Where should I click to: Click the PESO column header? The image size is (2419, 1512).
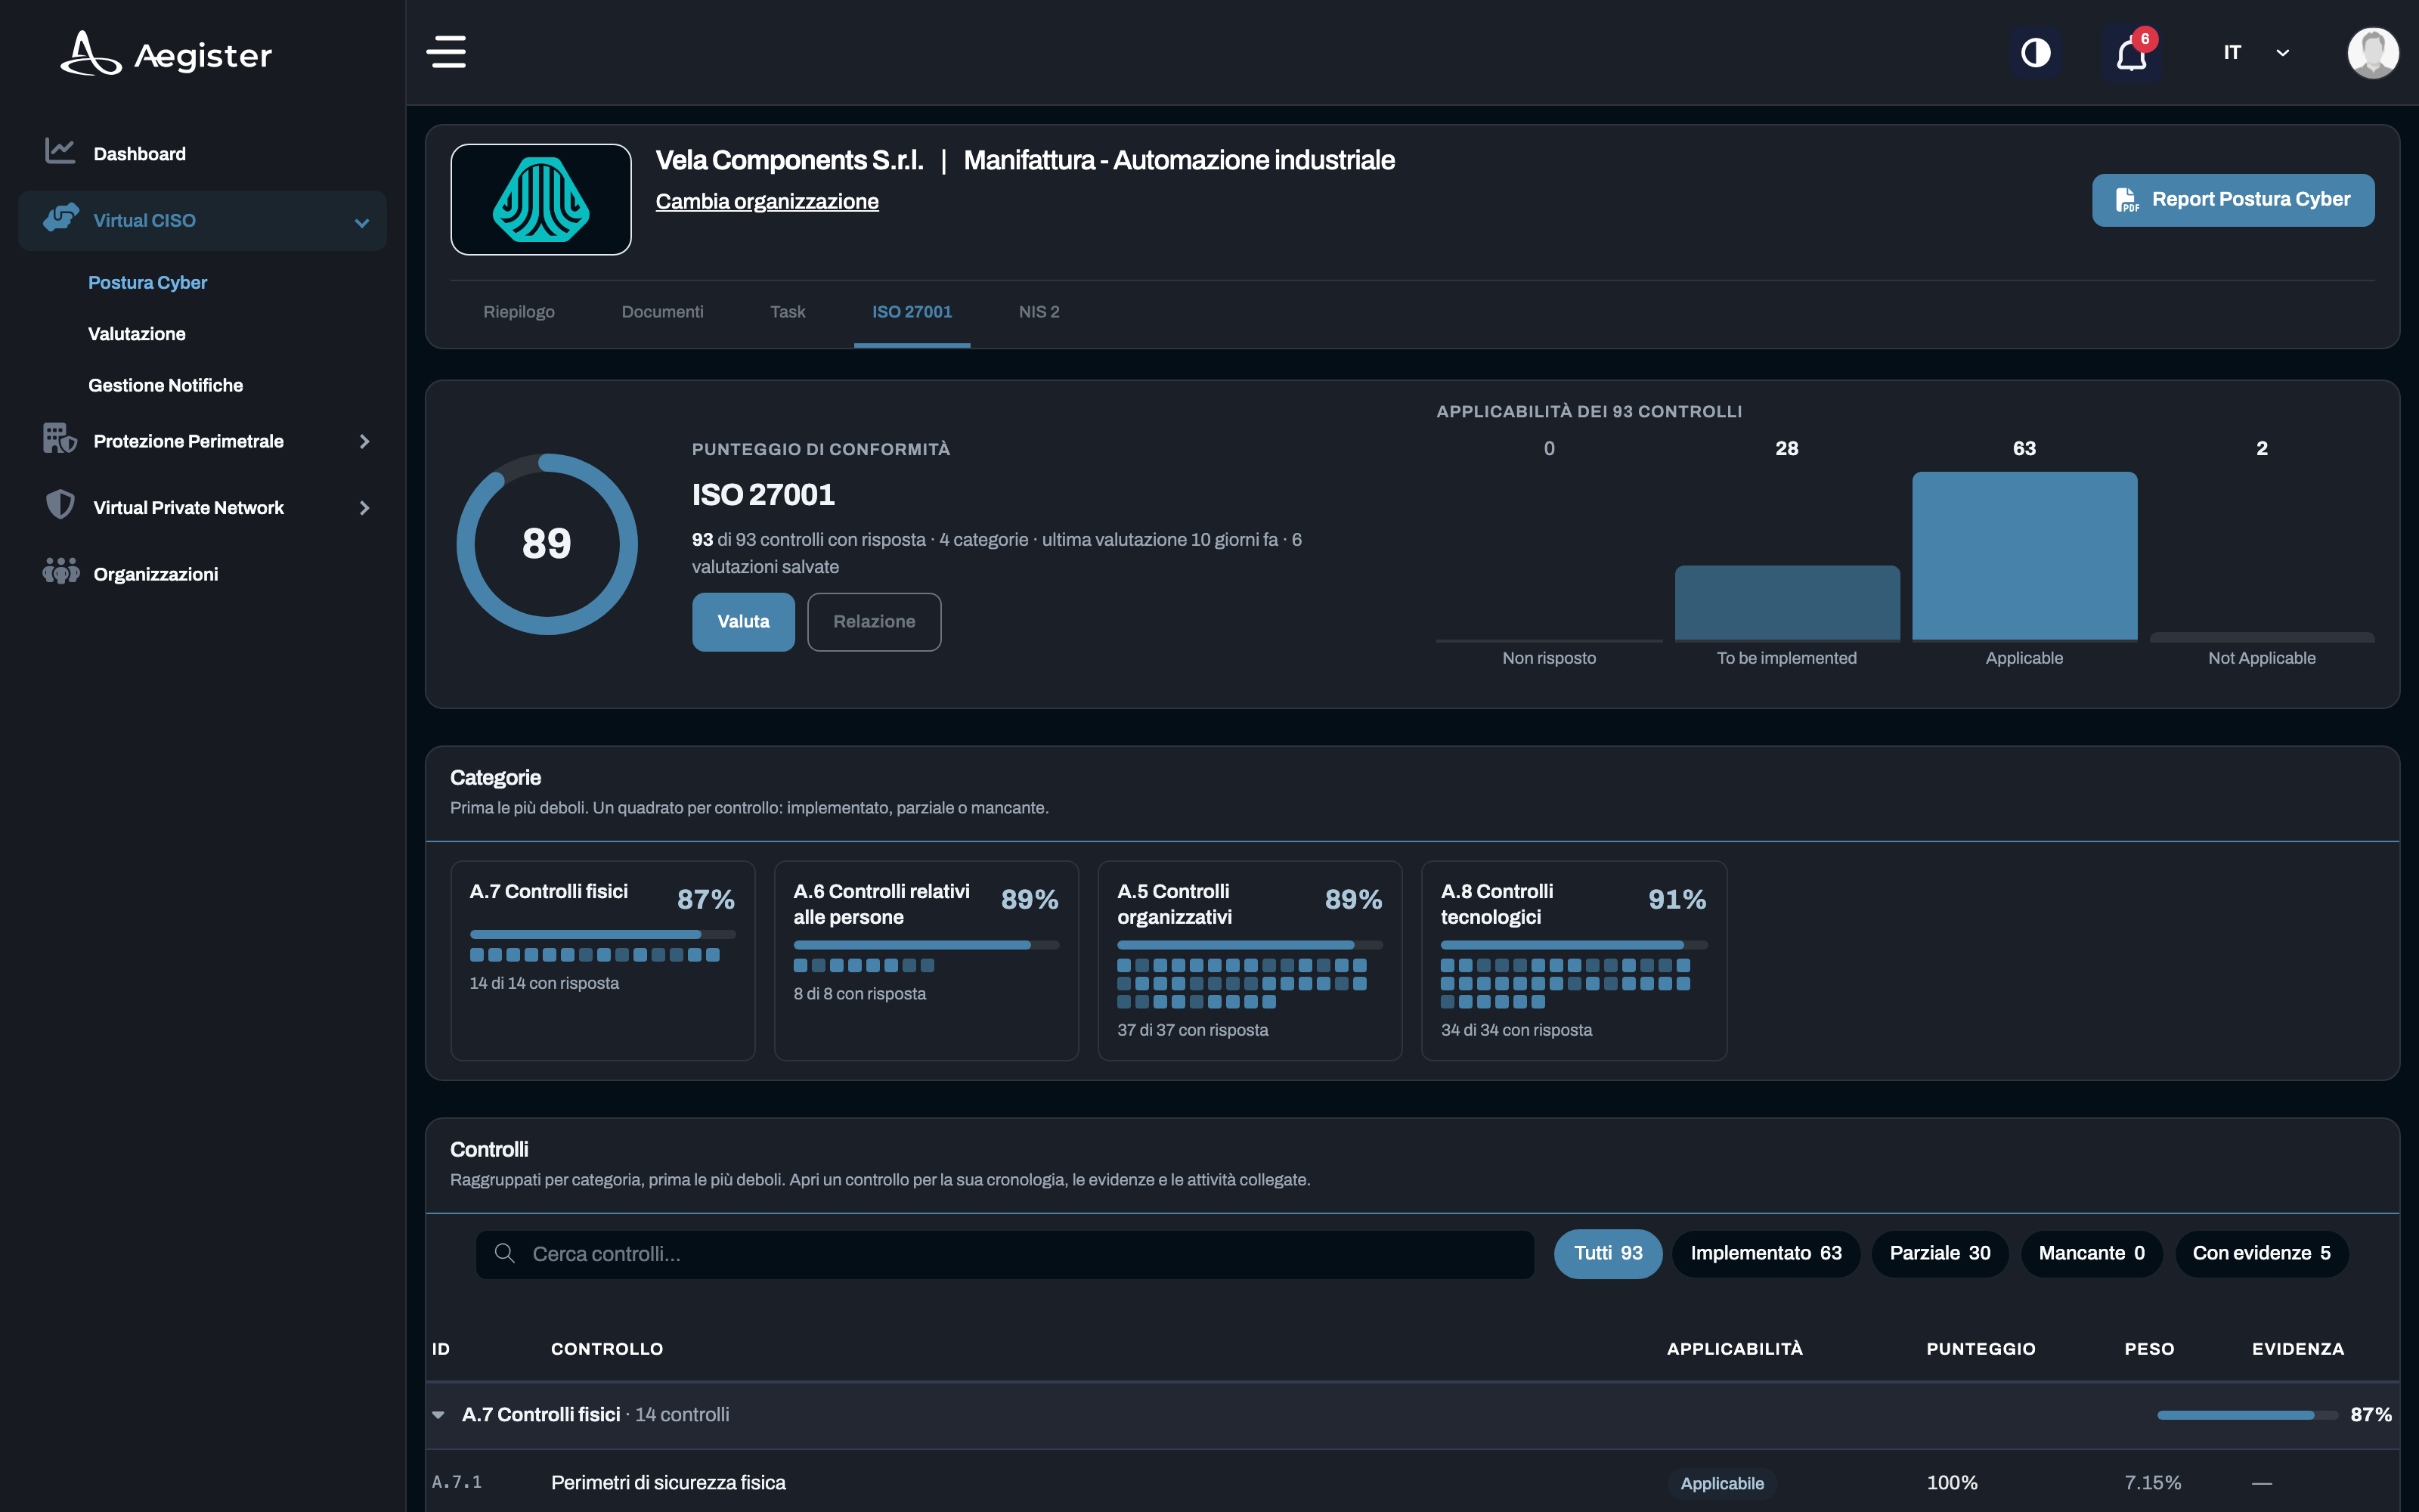[x=2149, y=1348]
